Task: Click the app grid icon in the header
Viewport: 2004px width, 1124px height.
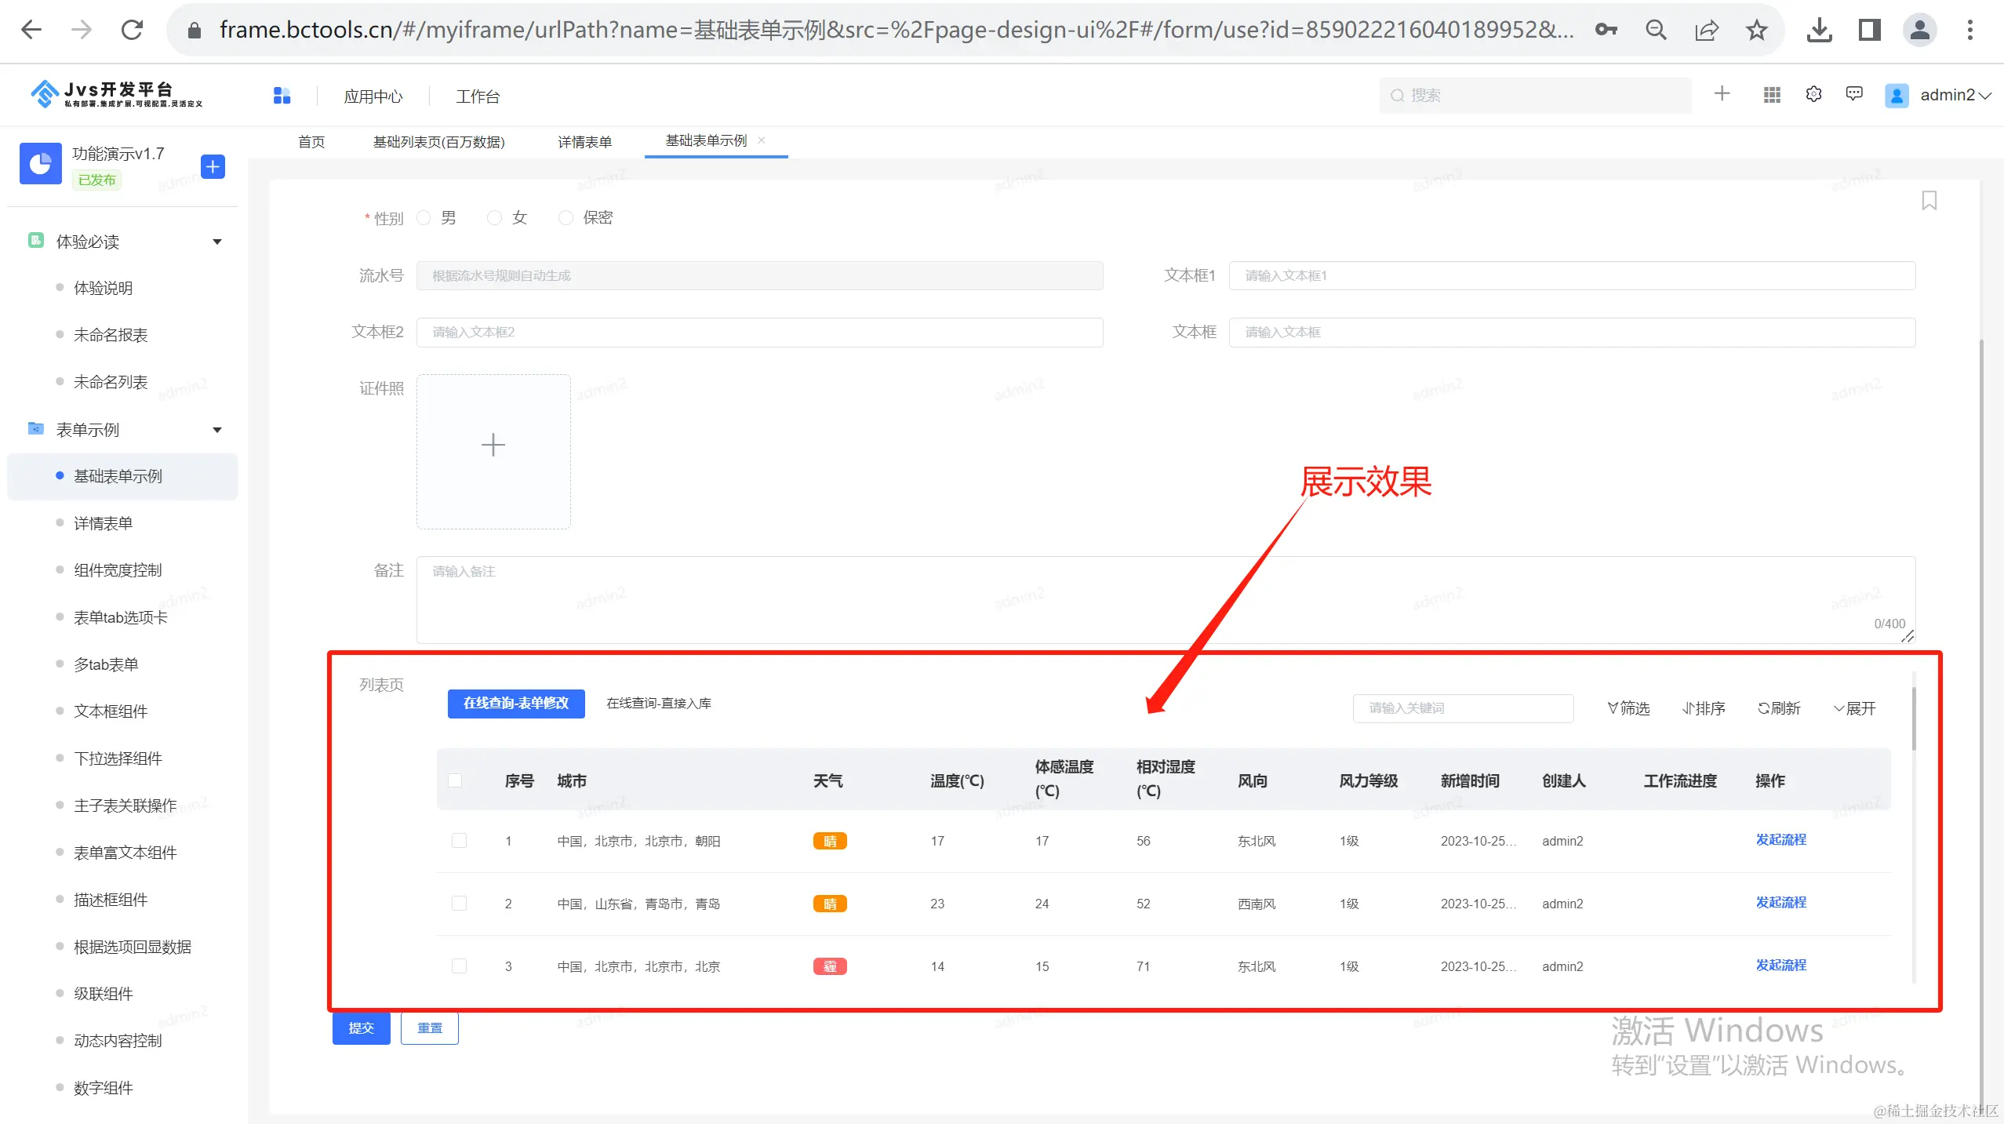Action: [1772, 95]
